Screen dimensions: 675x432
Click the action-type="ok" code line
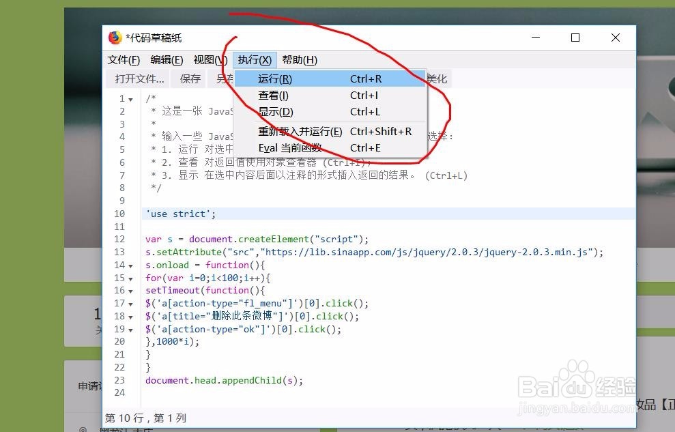point(243,329)
